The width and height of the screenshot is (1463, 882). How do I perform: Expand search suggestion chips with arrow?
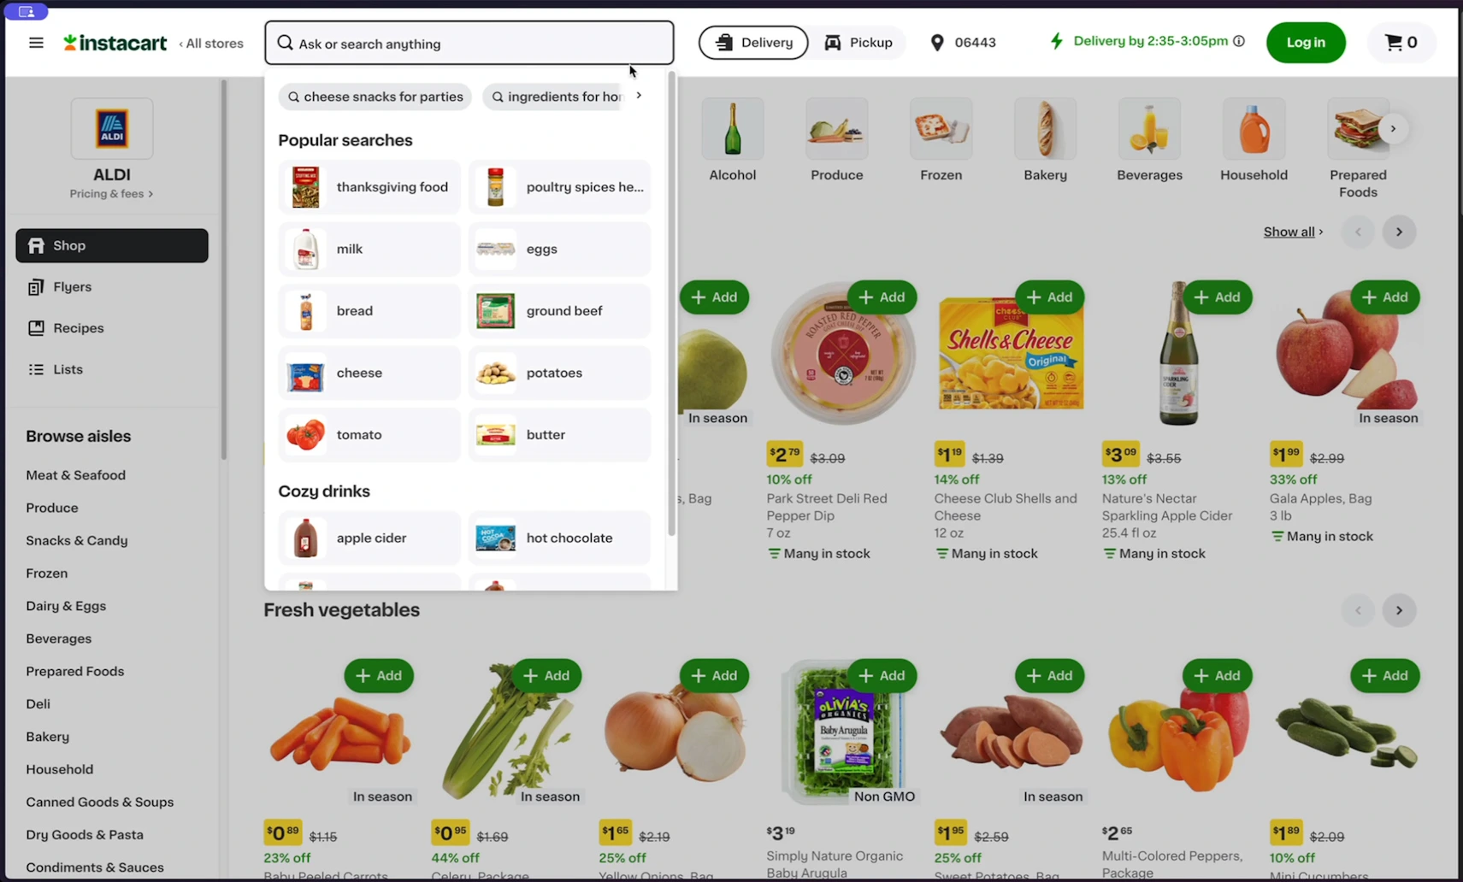pos(639,96)
